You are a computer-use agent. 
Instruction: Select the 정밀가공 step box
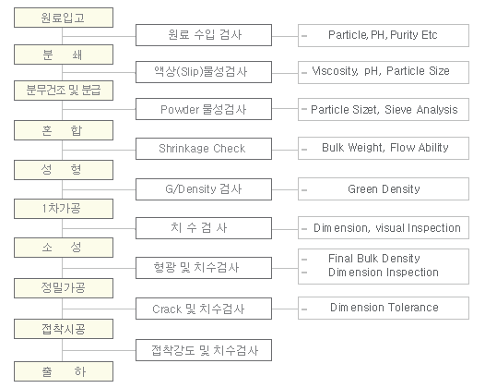pyautogui.click(x=64, y=288)
